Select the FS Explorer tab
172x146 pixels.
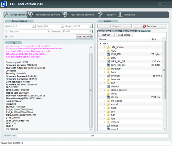pos(144,31)
